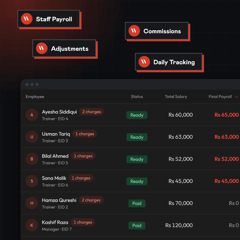Click Sana Malik's Ready status badge
The width and height of the screenshot is (240, 240).
point(137,181)
